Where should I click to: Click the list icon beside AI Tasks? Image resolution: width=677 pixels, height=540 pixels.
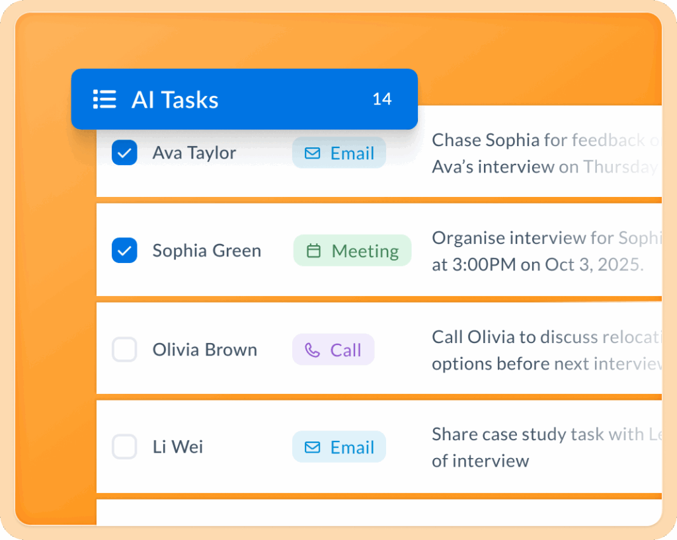pyautogui.click(x=104, y=99)
